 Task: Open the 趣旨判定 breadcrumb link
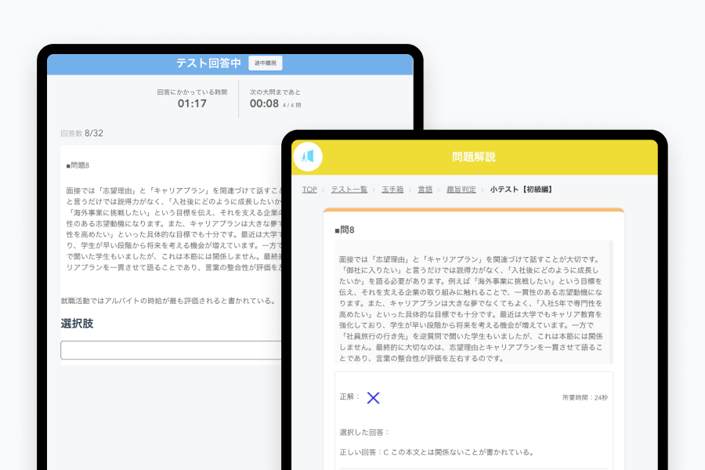coord(461,190)
